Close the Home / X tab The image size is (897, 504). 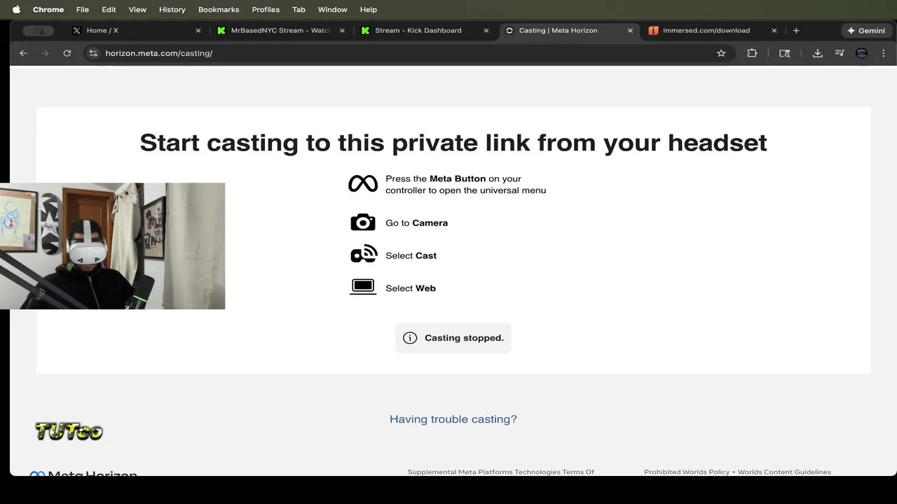198,31
